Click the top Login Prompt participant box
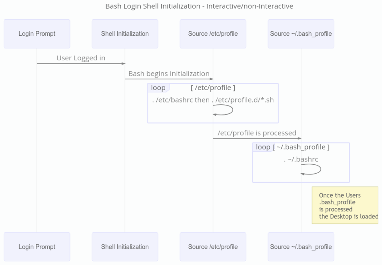The width and height of the screenshot is (382, 265). (x=37, y=34)
